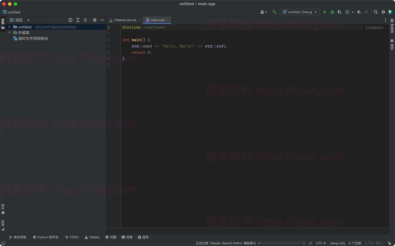The height and width of the screenshot is (246, 395).
Task: Open Search Everywhere with the magnifier
Action: (x=376, y=12)
